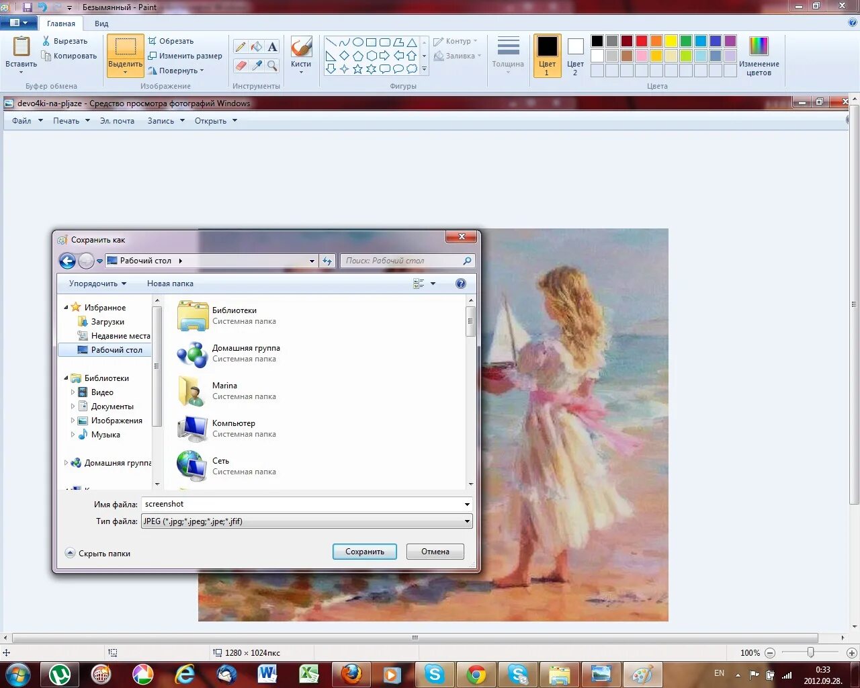The width and height of the screenshot is (860, 688).
Task: Open Печать menu in Photo Viewer
Action: click(71, 121)
